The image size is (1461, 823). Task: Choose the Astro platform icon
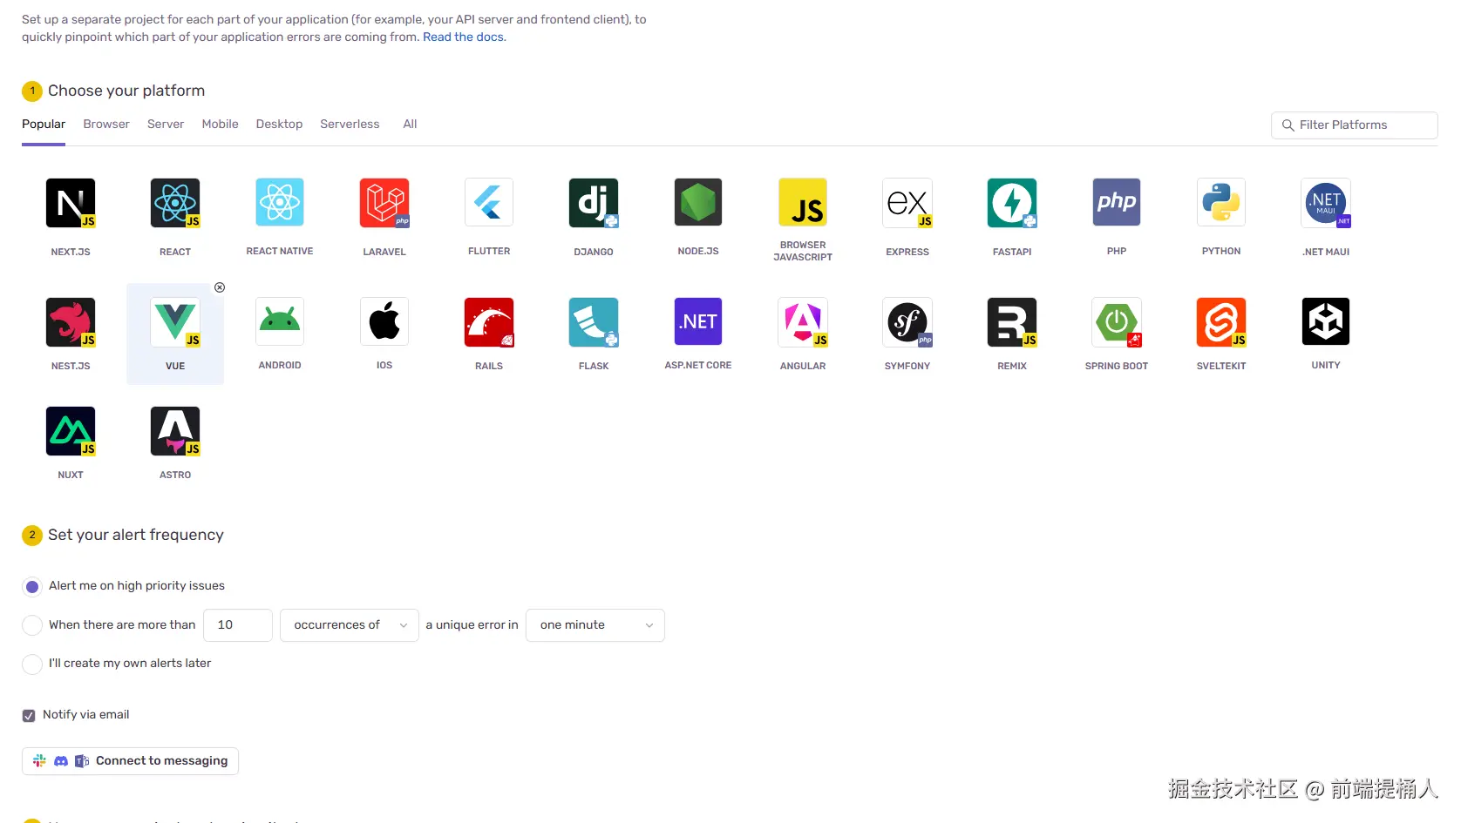click(174, 431)
